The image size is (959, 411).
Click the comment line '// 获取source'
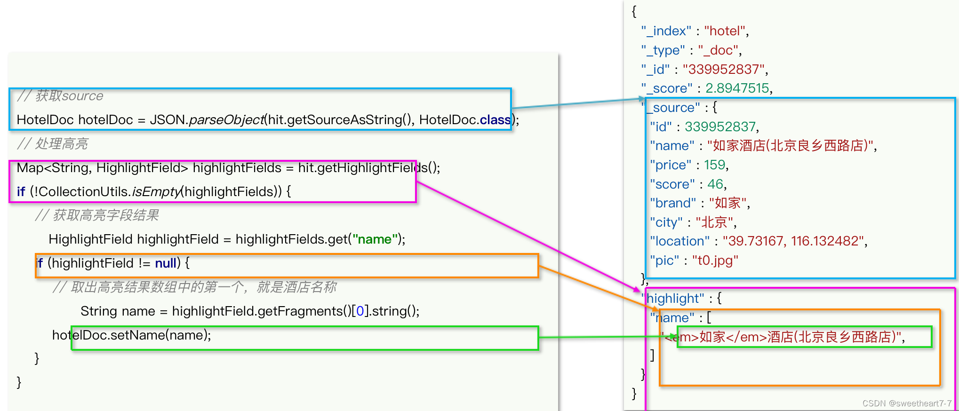tap(60, 96)
